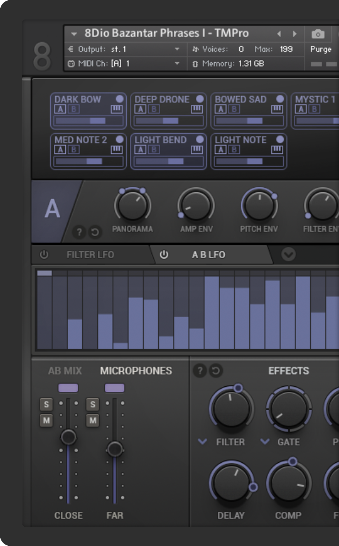Screen dimensions: 339x546
Task: Click the keyboard icon on LIGHT BEND
Action: [x=197, y=150]
